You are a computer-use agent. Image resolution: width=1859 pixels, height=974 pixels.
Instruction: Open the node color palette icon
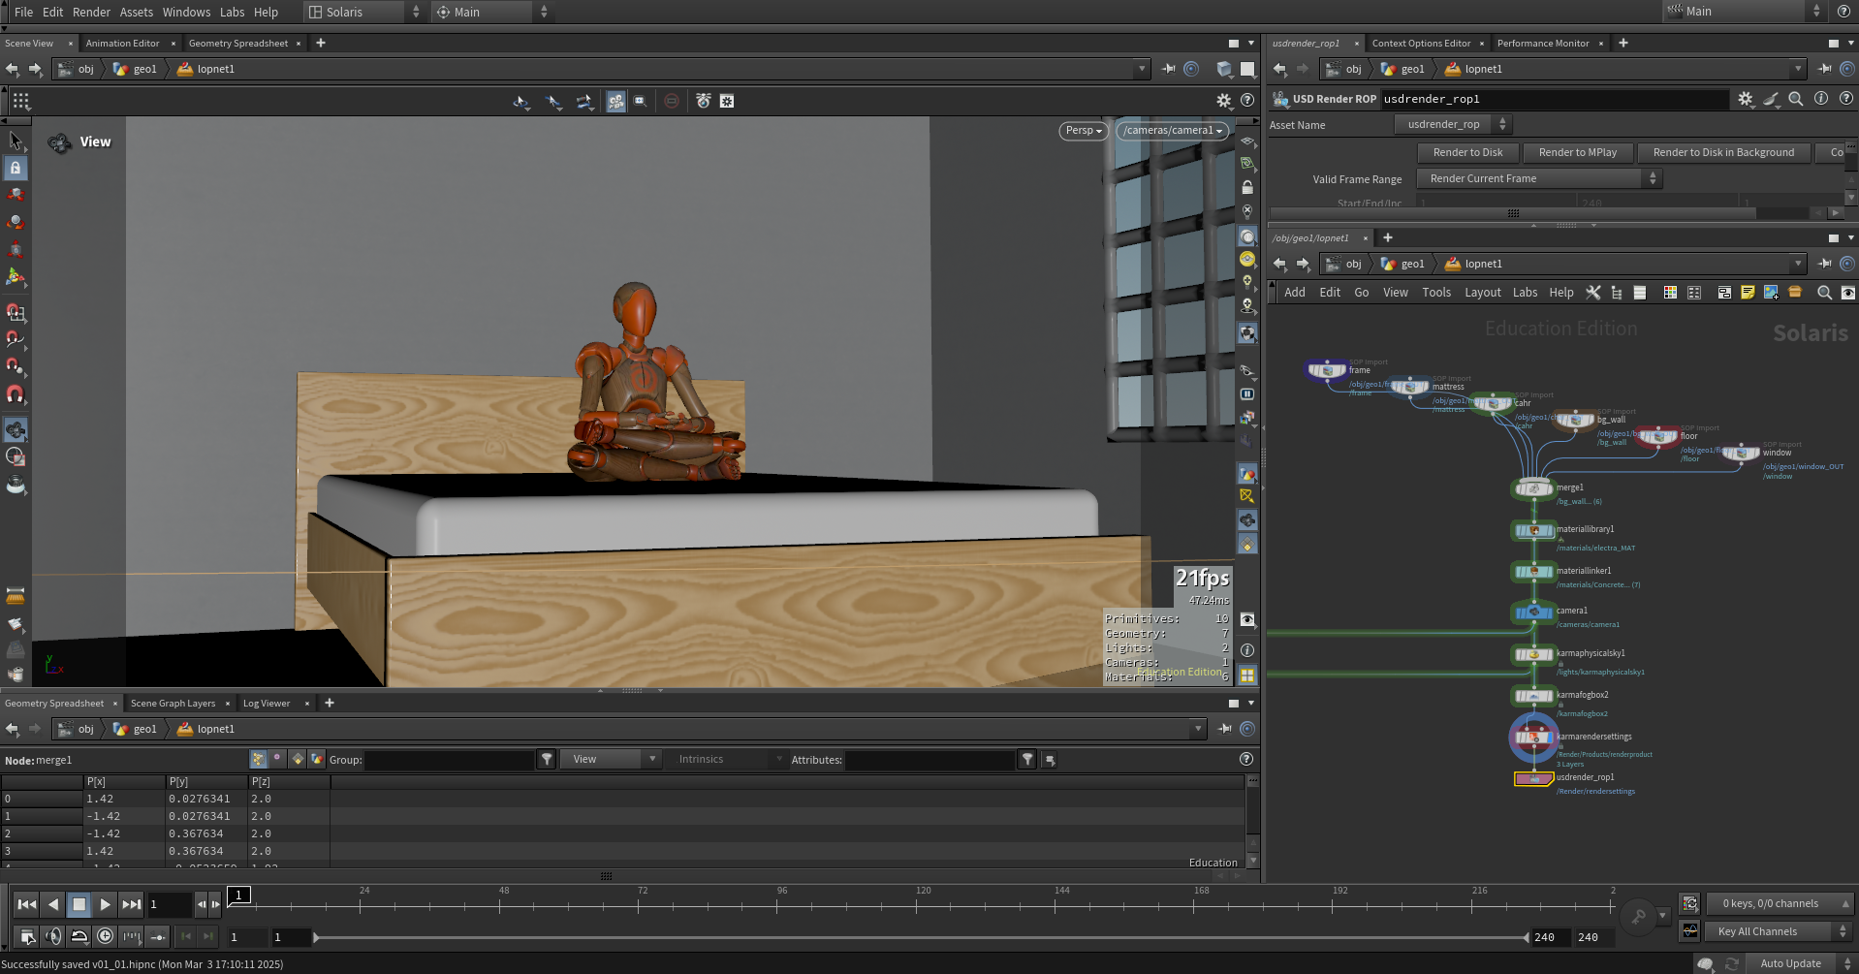tap(1670, 293)
